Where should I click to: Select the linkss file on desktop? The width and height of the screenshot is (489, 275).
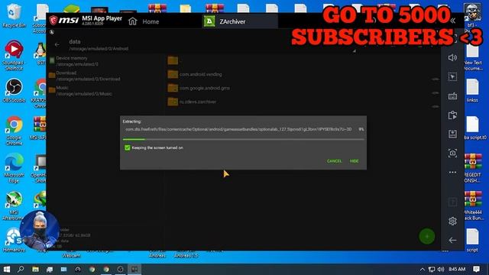coord(472,91)
